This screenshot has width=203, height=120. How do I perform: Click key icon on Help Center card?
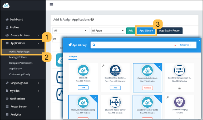[103, 66]
